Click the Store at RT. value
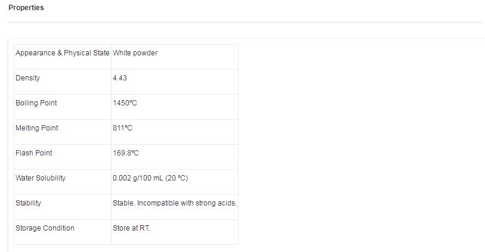 tap(131, 228)
